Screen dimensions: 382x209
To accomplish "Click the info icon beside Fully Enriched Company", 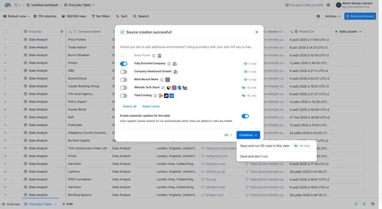I will pyautogui.click(x=169, y=64).
